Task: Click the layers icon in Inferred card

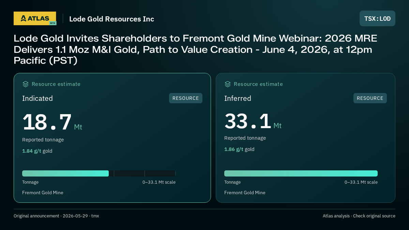Action: coord(228,84)
